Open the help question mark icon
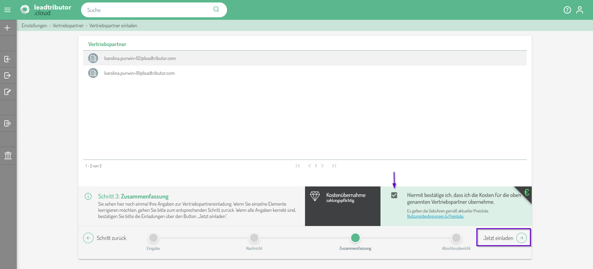Screen dimensions: 593x269 (x=567, y=10)
